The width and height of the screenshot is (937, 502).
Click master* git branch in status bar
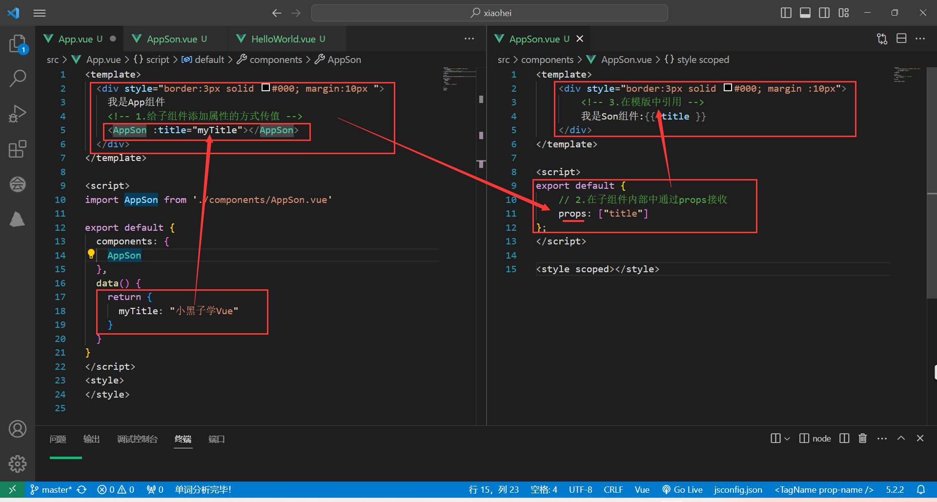click(x=51, y=489)
